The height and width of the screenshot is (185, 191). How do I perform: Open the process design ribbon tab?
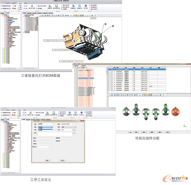(x=20, y=3)
